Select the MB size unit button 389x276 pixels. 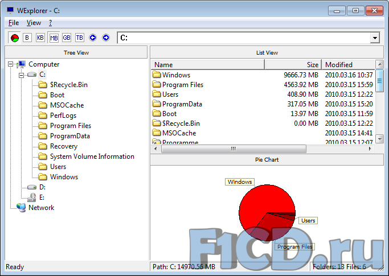click(54, 38)
